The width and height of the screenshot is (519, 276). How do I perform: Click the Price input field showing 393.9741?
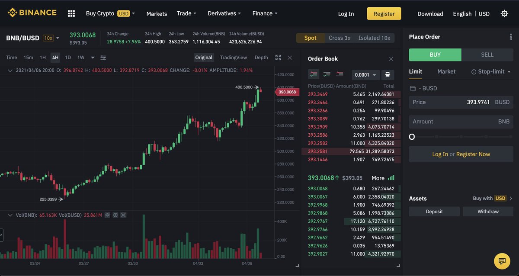pos(461,102)
